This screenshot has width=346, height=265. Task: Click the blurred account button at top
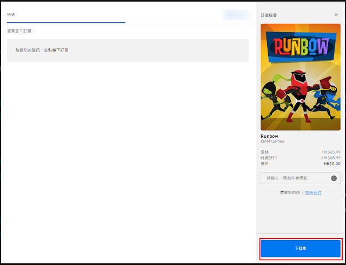point(236,15)
